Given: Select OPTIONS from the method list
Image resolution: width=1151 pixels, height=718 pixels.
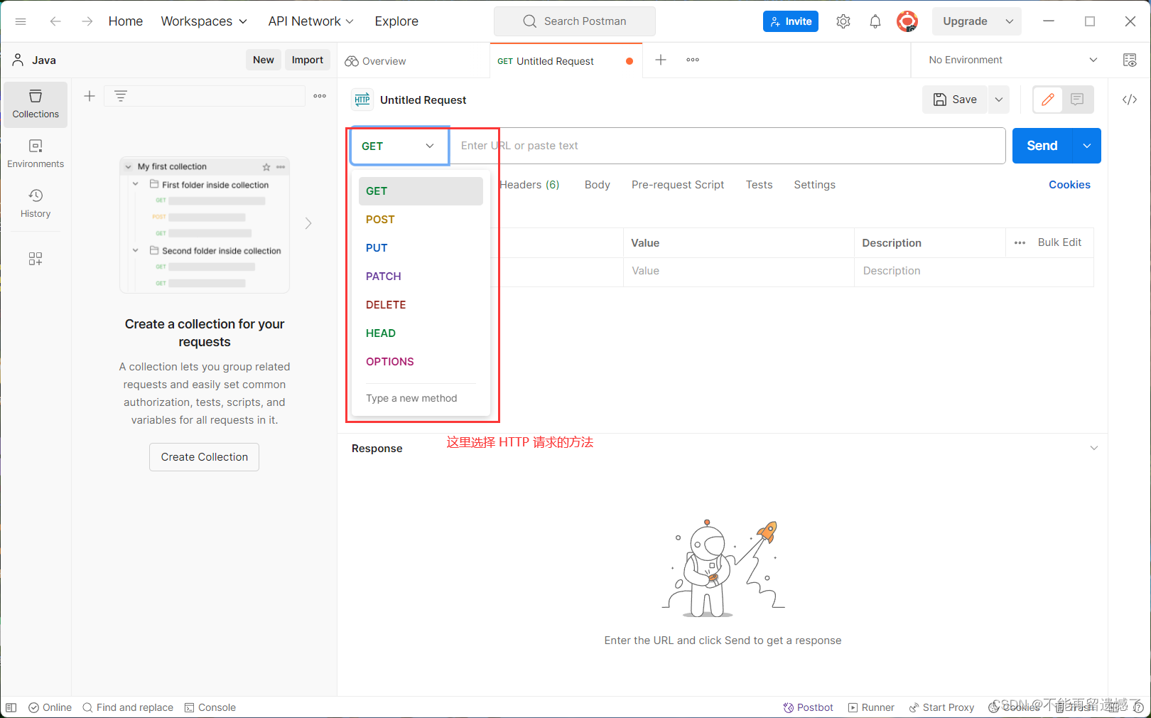Looking at the screenshot, I should [421, 362].
